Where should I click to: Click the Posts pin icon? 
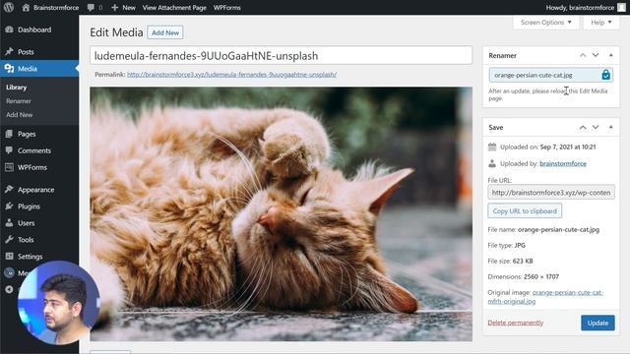click(x=9, y=52)
